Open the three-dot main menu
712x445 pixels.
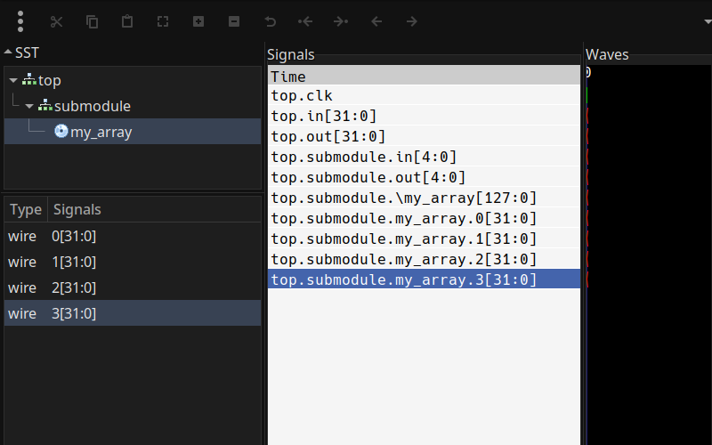(20, 21)
